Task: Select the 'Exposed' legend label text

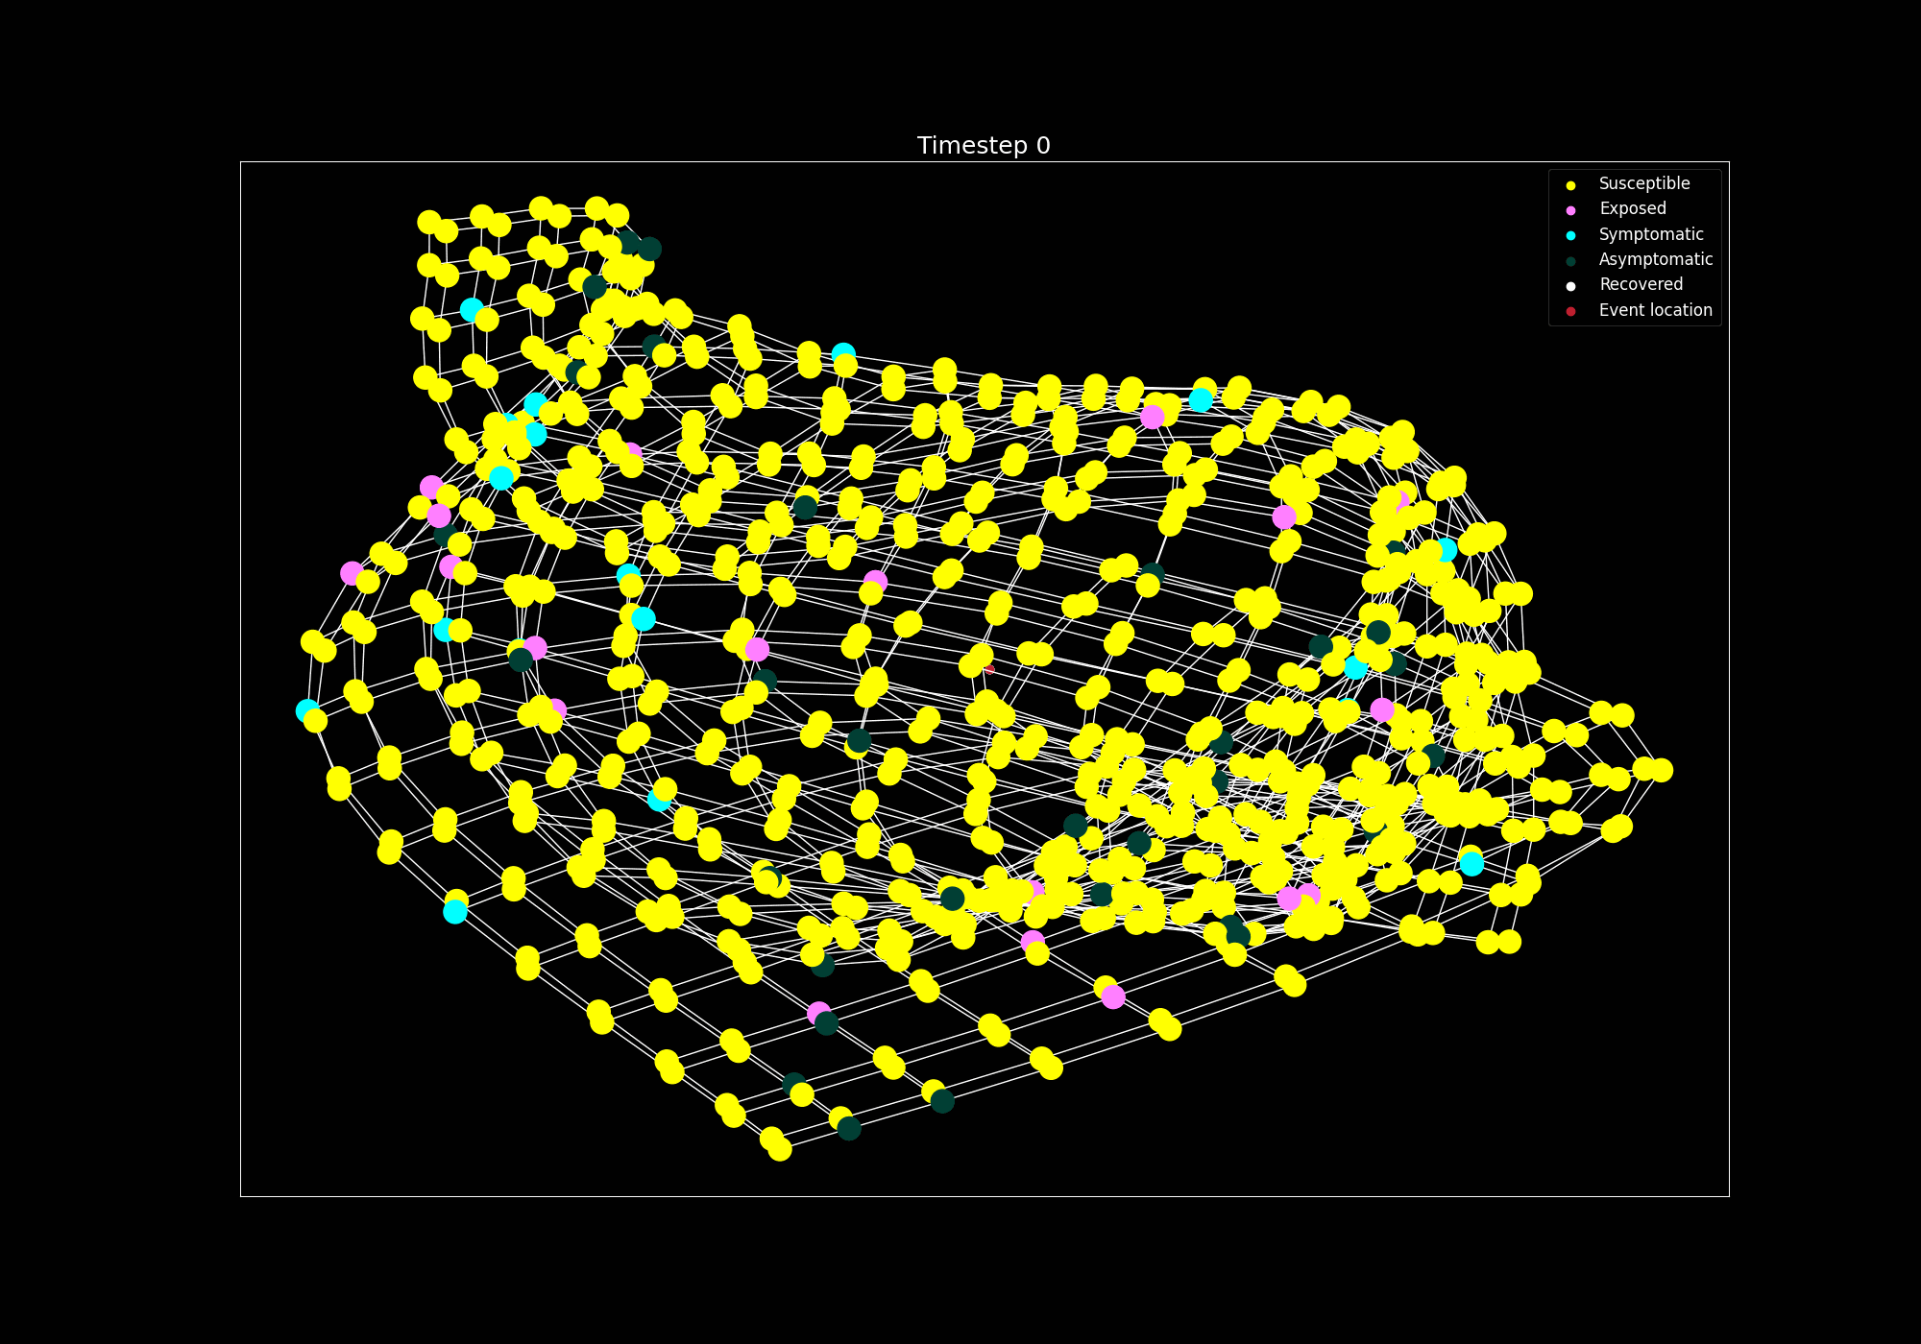Action: point(1632,208)
